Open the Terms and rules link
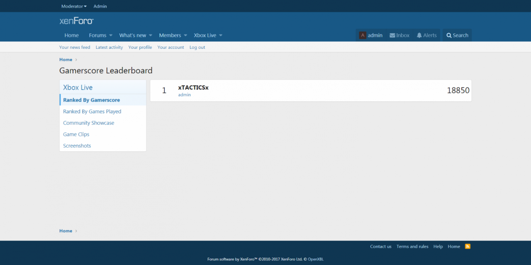 tap(412, 246)
